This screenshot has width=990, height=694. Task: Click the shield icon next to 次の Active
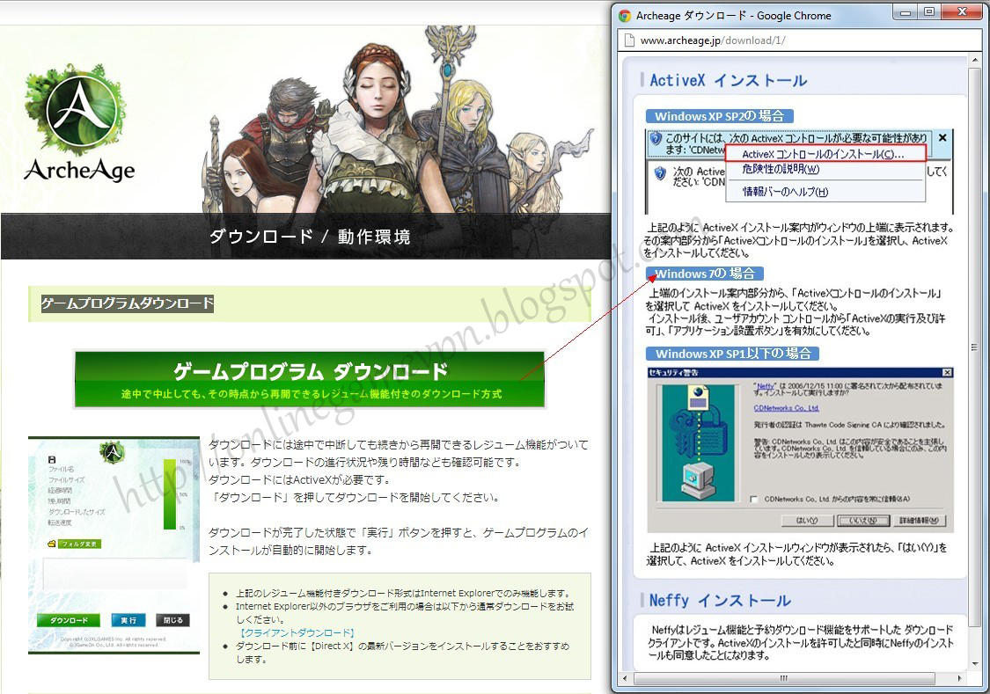pyautogui.click(x=660, y=173)
